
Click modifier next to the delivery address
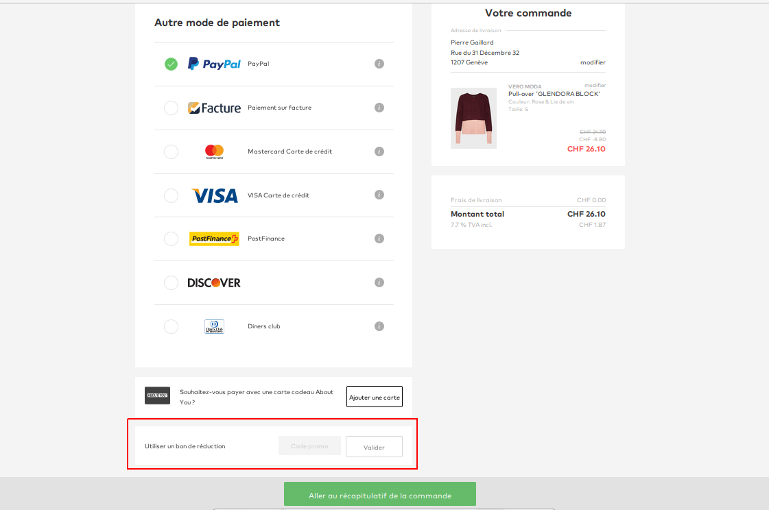click(x=592, y=62)
